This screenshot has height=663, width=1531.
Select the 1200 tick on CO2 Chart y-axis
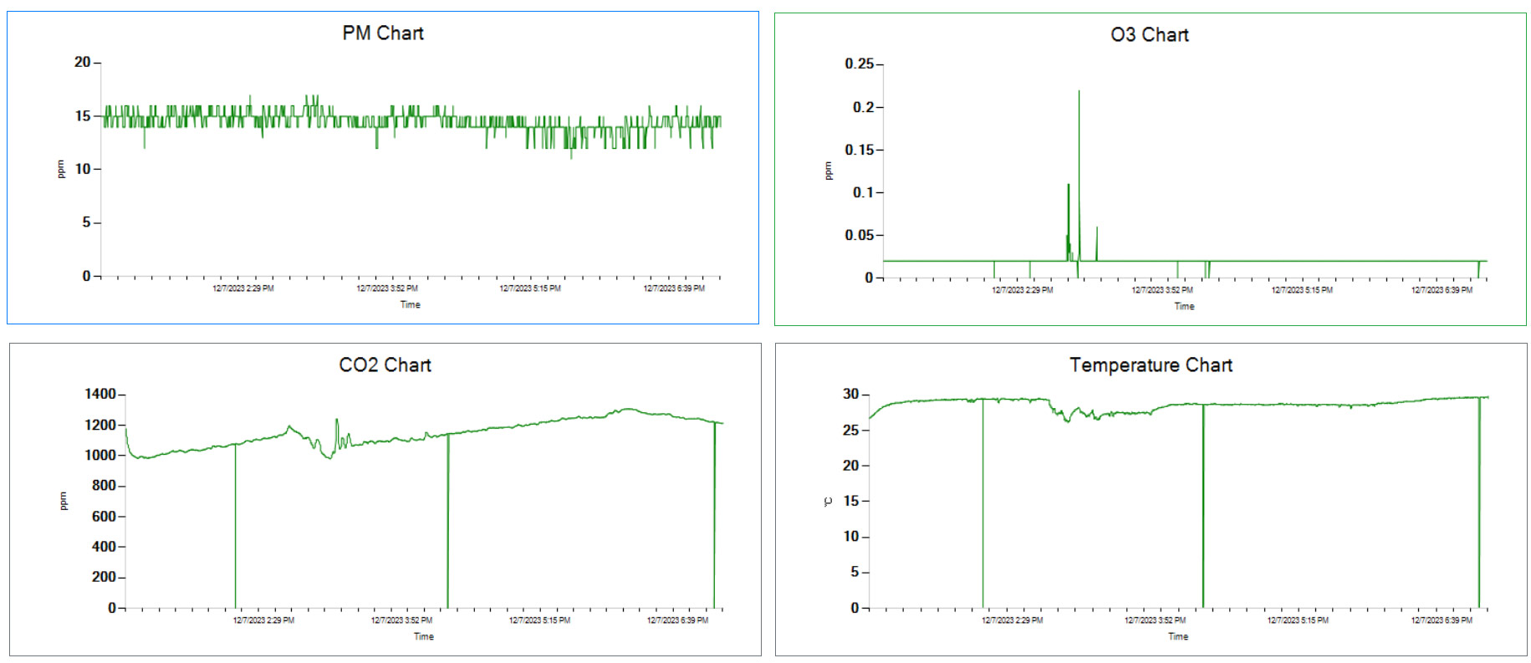point(100,425)
